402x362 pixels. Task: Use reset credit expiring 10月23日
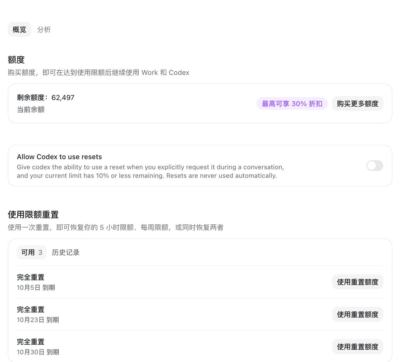pyautogui.click(x=357, y=314)
